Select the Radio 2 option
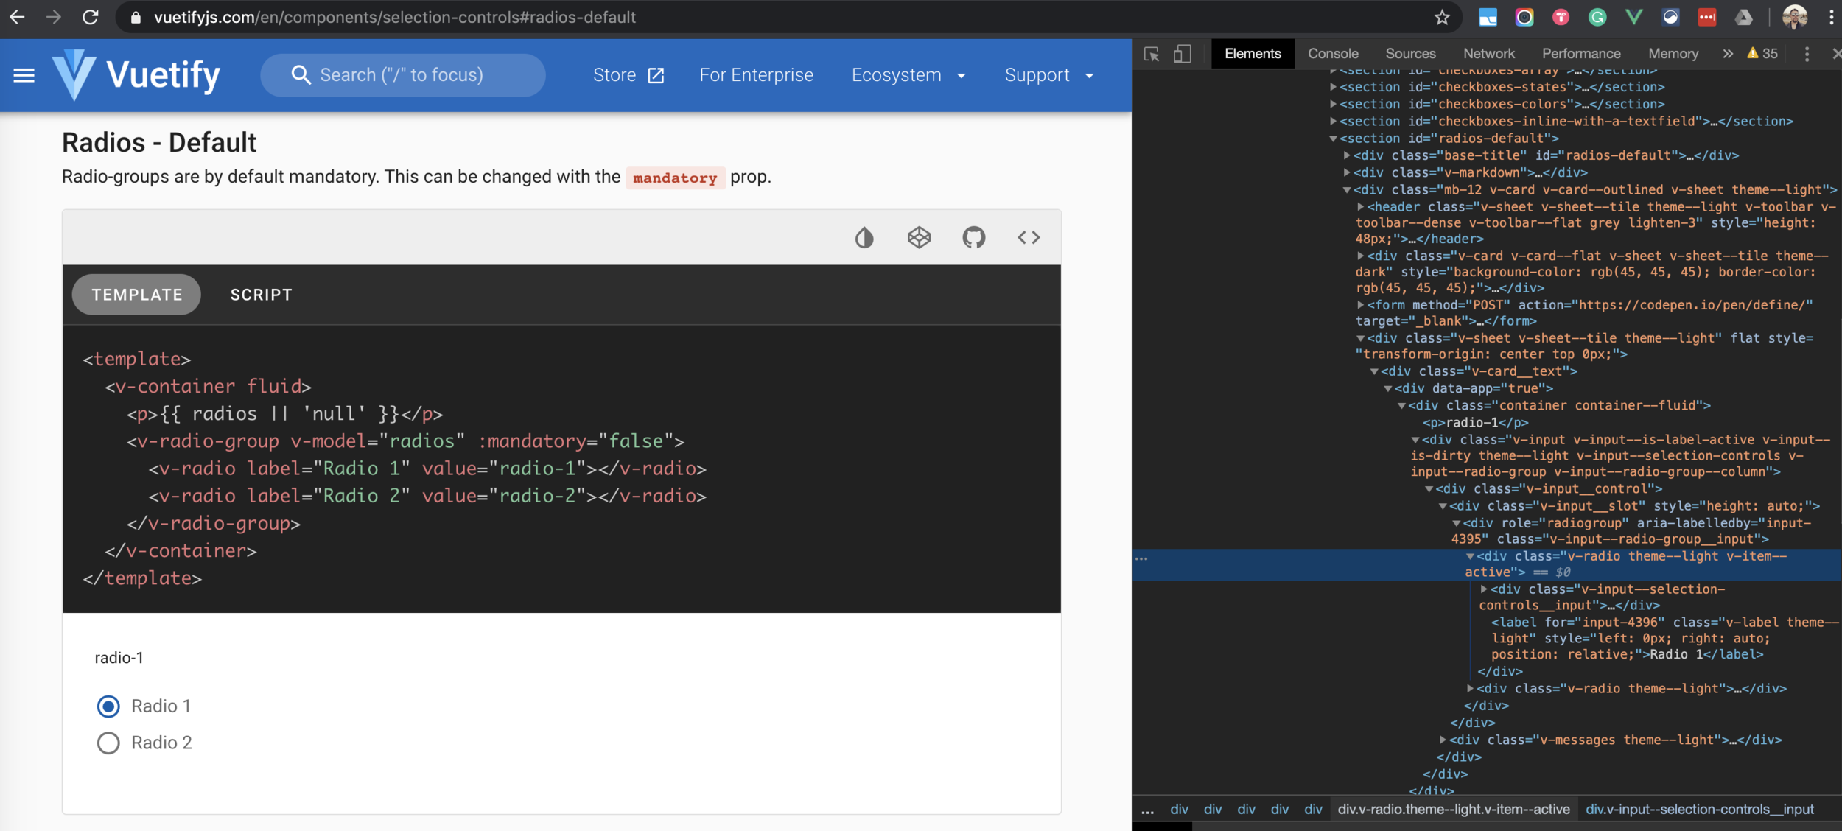Image resolution: width=1842 pixels, height=831 pixels. (108, 743)
